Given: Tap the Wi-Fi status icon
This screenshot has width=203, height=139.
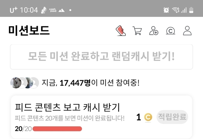Looking at the screenshot, I should (x=175, y=10).
